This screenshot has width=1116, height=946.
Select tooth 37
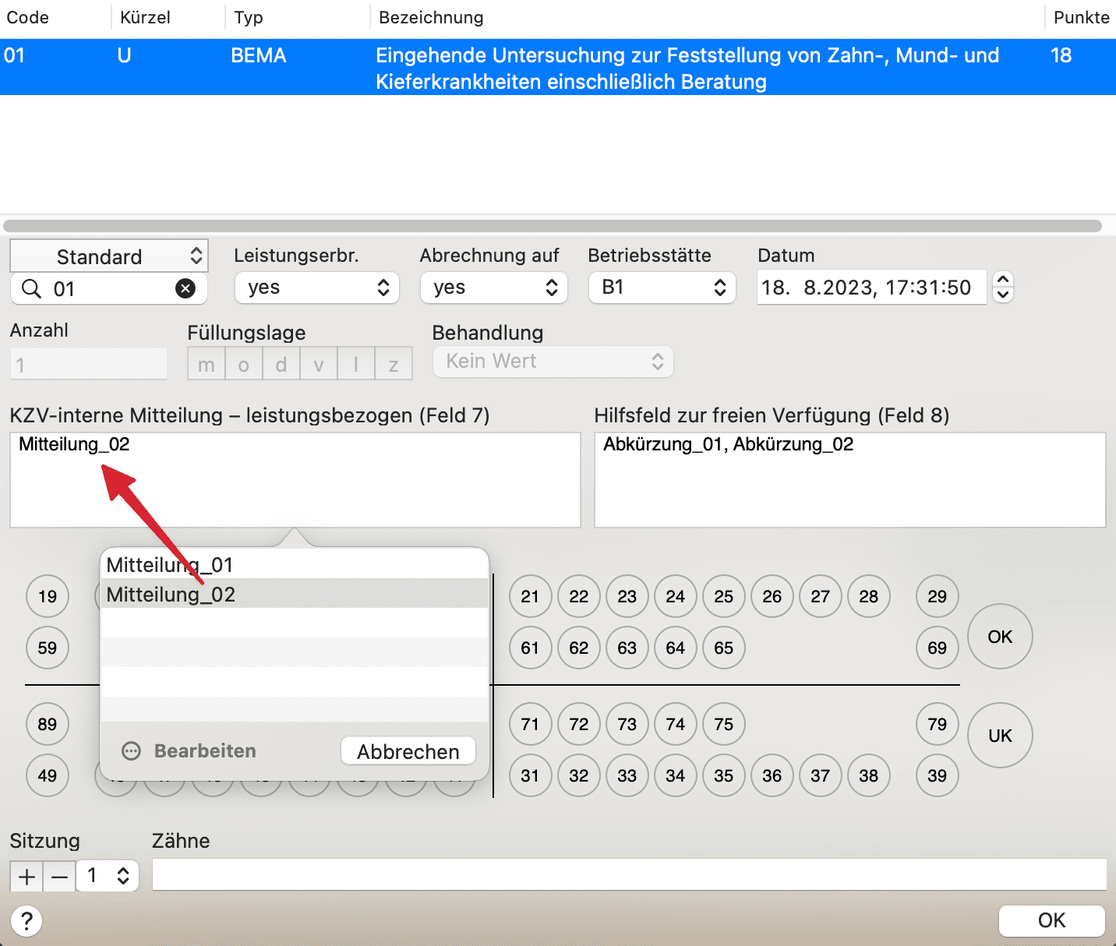[x=821, y=776]
